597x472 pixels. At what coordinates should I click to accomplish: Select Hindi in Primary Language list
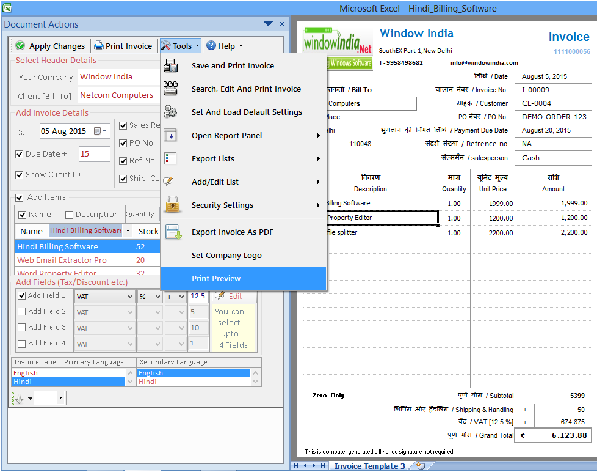pyautogui.click(x=68, y=382)
